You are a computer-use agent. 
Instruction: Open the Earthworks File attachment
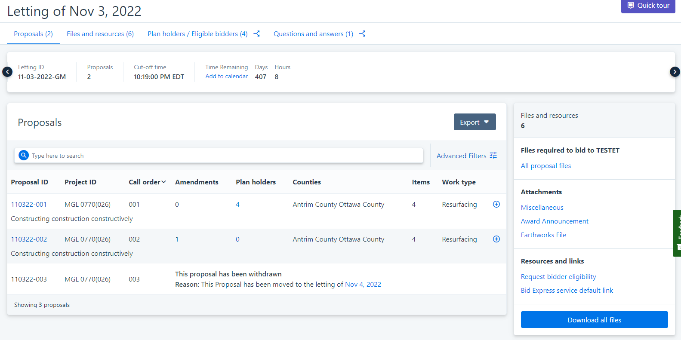pos(543,235)
